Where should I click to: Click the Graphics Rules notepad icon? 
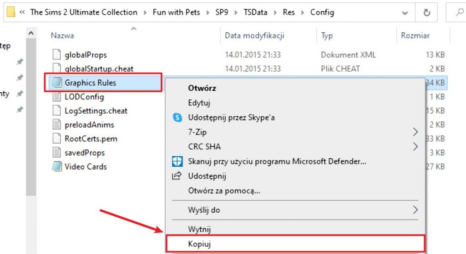[x=57, y=83]
